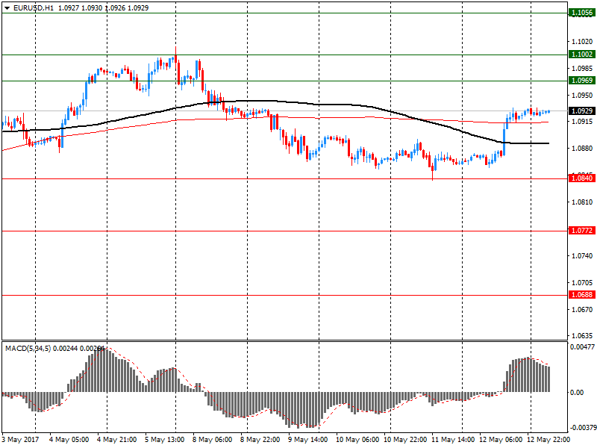Click the 1.0985 price axis value
This screenshot has width=597, height=448.
pyautogui.click(x=582, y=69)
